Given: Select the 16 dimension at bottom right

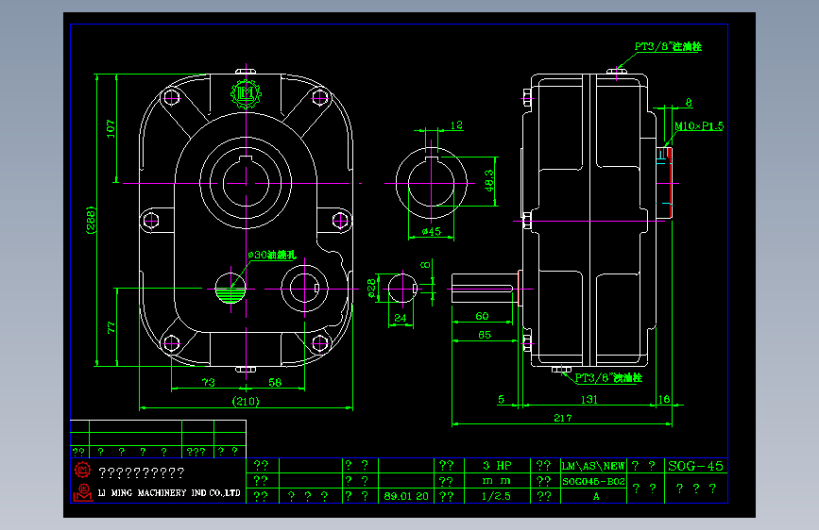Looking at the screenshot, I should pos(664,399).
